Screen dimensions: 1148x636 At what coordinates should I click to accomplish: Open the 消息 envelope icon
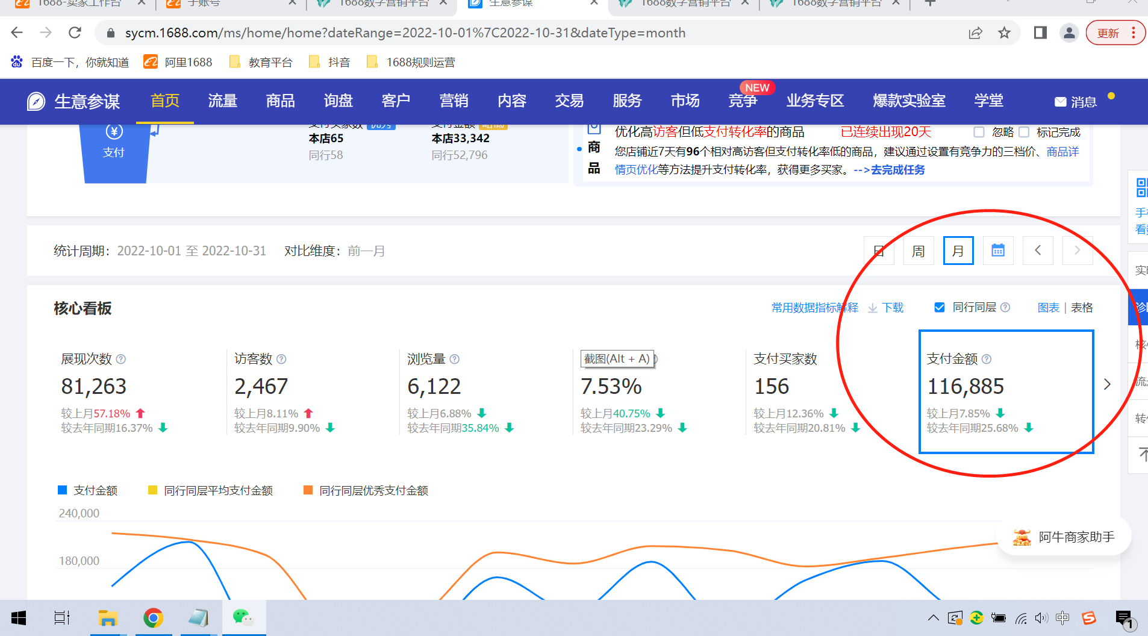[1060, 102]
